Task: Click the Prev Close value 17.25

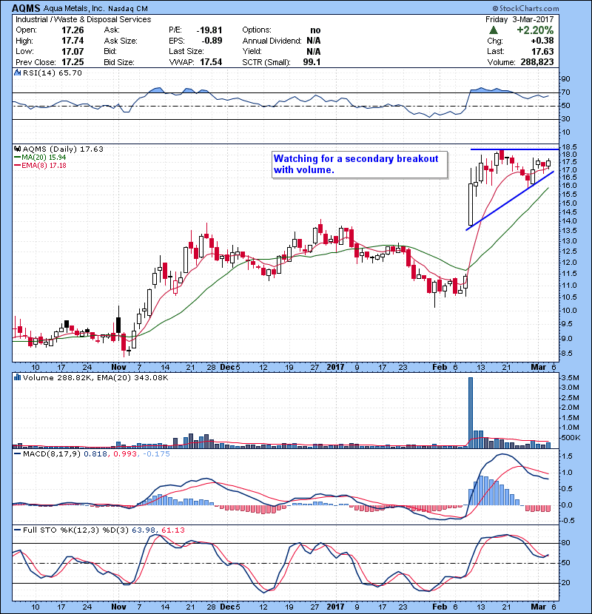Action: point(73,62)
